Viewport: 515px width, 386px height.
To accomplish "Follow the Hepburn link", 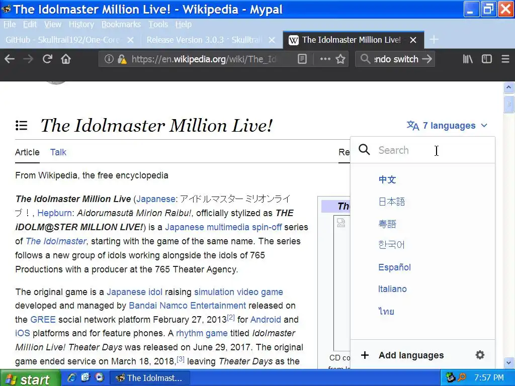I will pyautogui.click(x=54, y=213).
